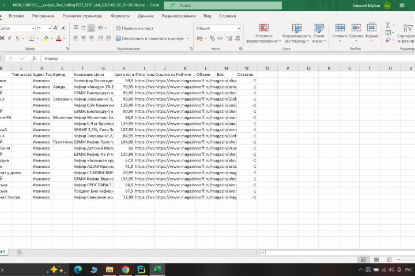The image size is (415, 276).
Task: Click the text orientation icon
Action: point(100,28)
